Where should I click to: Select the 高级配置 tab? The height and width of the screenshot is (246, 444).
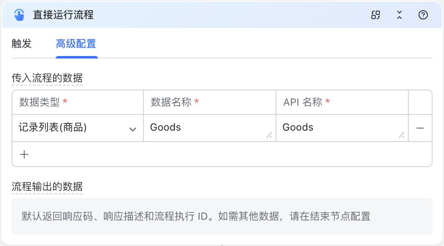point(76,44)
